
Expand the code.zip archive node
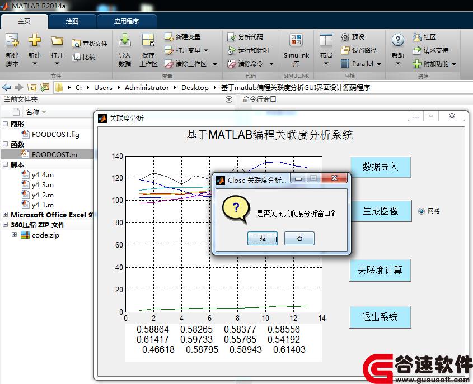(14, 234)
